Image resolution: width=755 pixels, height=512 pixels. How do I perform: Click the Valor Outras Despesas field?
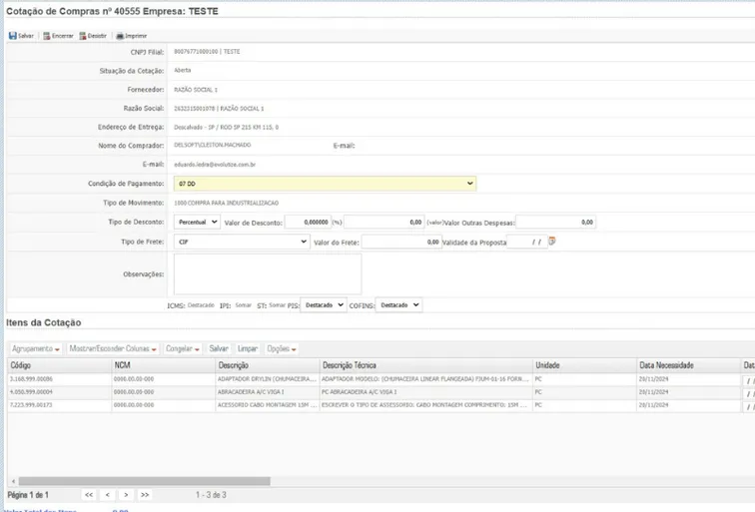[x=555, y=222]
